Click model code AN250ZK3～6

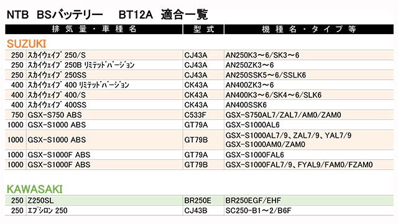[x=249, y=65]
